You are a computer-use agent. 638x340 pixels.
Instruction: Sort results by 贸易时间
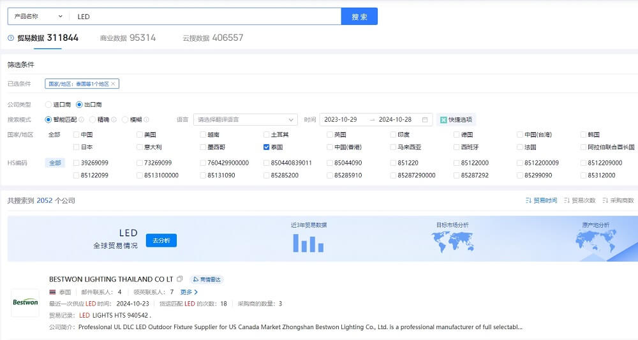point(541,200)
